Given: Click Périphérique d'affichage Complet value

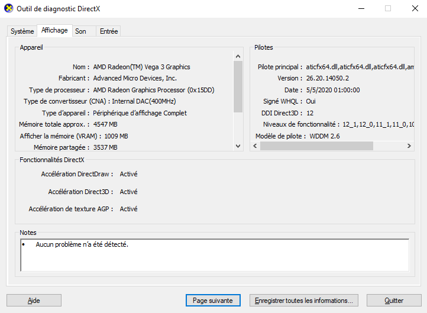Looking at the screenshot, I should click(x=140, y=113).
